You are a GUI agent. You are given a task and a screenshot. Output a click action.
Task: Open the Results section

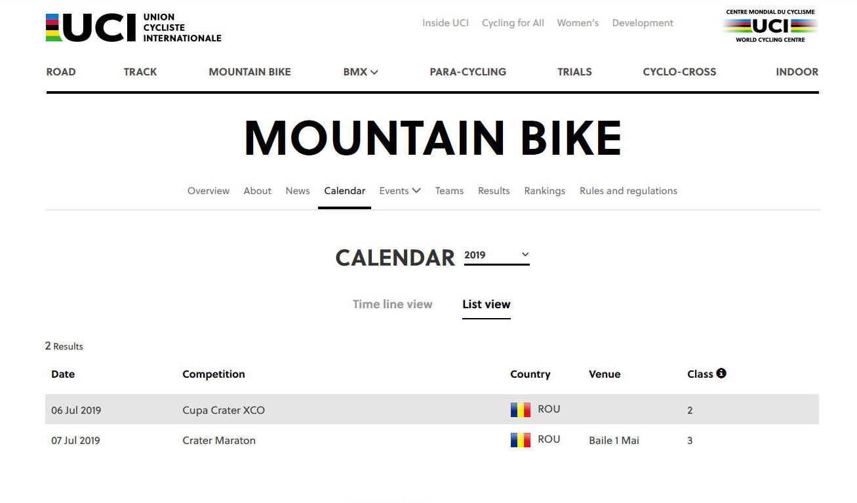(x=494, y=191)
